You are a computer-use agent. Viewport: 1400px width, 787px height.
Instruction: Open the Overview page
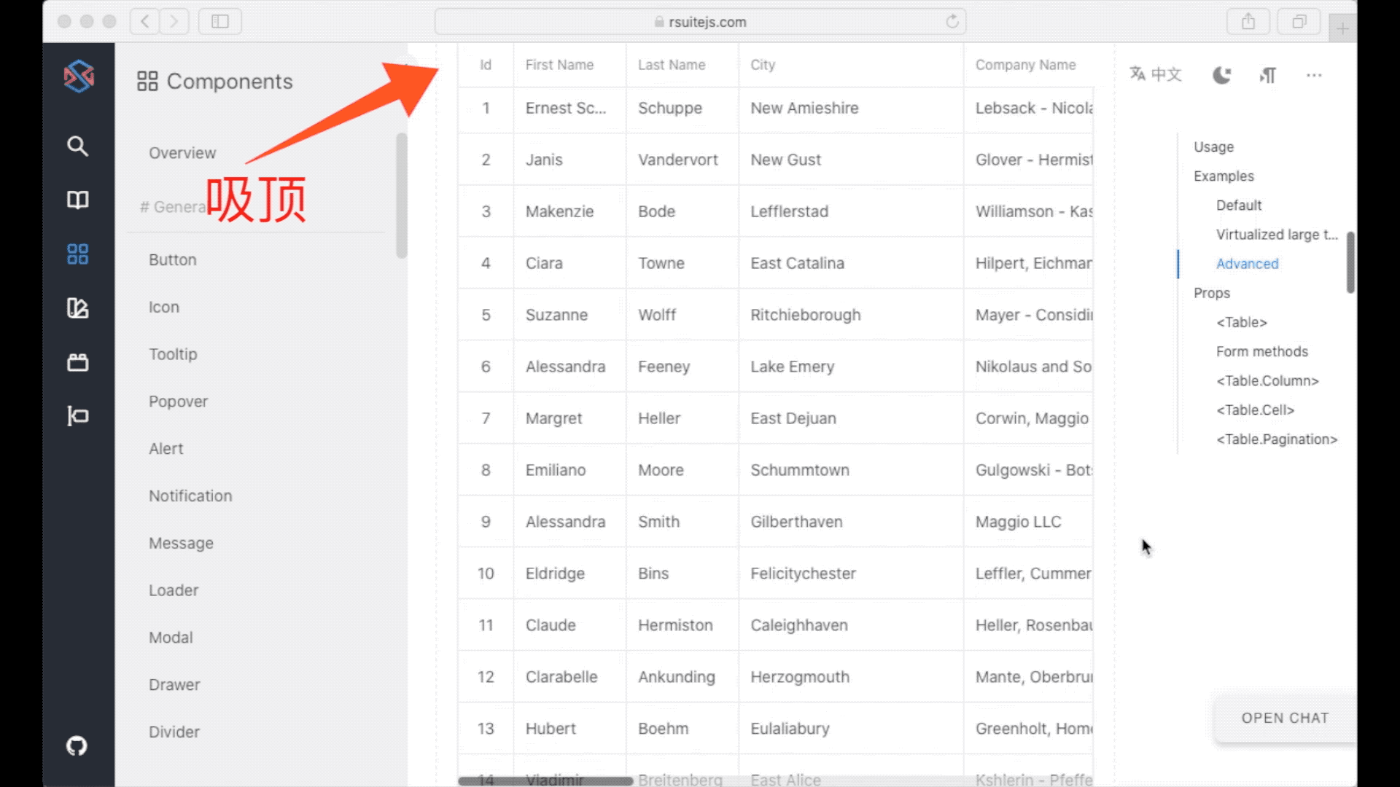tap(182, 152)
